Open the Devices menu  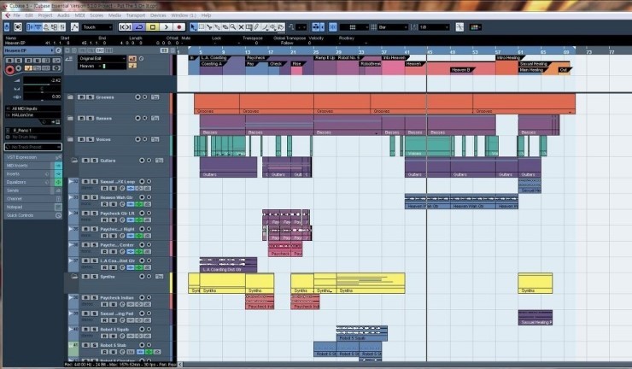point(157,15)
